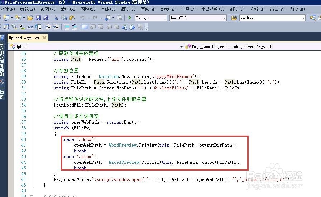Open the aesKey find combo box
The image size is (321, 197).
[x=272, y=18]
